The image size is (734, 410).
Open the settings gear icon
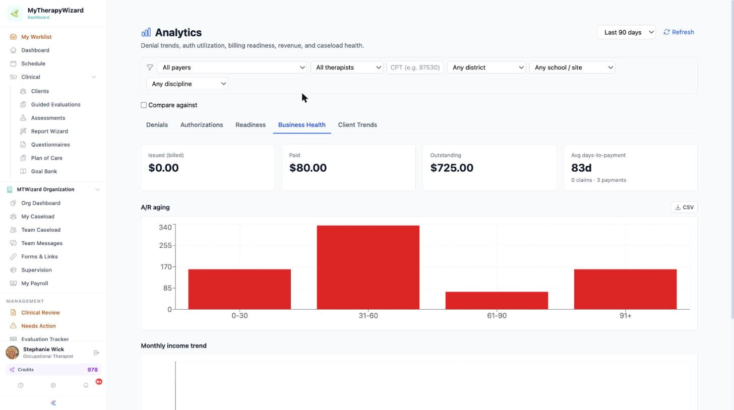[53, 385]
